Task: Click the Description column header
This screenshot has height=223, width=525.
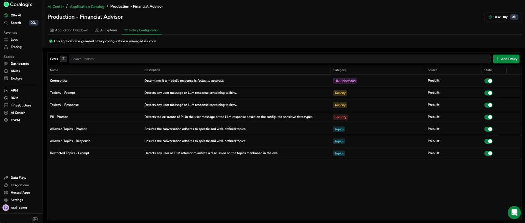Action: point(152,70)
